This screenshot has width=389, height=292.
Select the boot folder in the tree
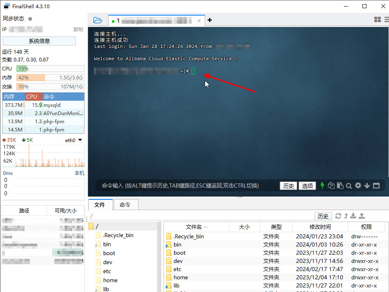coord(109,253)
